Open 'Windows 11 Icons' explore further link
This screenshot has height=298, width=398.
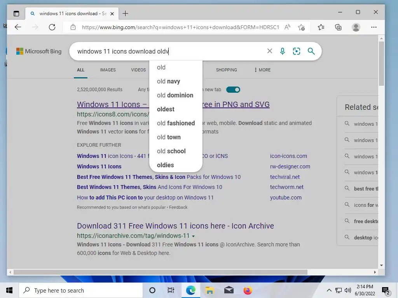tap(99, 166)
